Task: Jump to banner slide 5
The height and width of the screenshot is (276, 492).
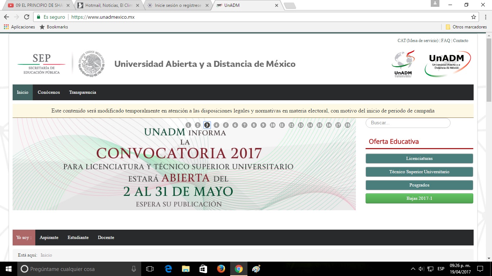Action: pyautogui.click(x=226, y=125)
